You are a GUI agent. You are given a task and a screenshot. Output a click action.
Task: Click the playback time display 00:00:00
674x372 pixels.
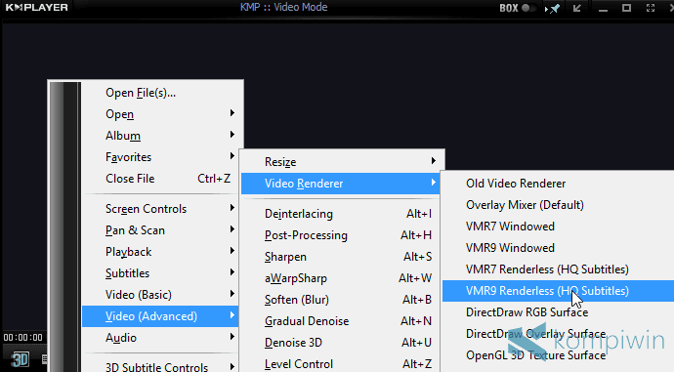[x=22, y=338]
